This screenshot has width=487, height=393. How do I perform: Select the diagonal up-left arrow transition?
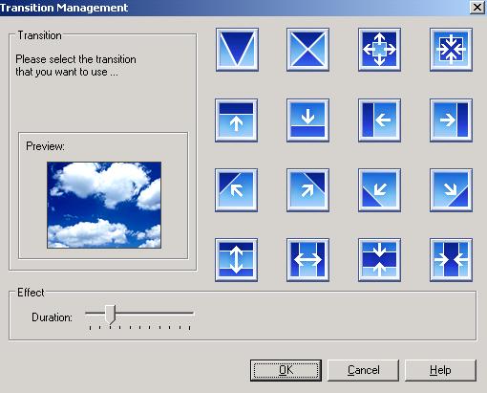coord(236,190)
